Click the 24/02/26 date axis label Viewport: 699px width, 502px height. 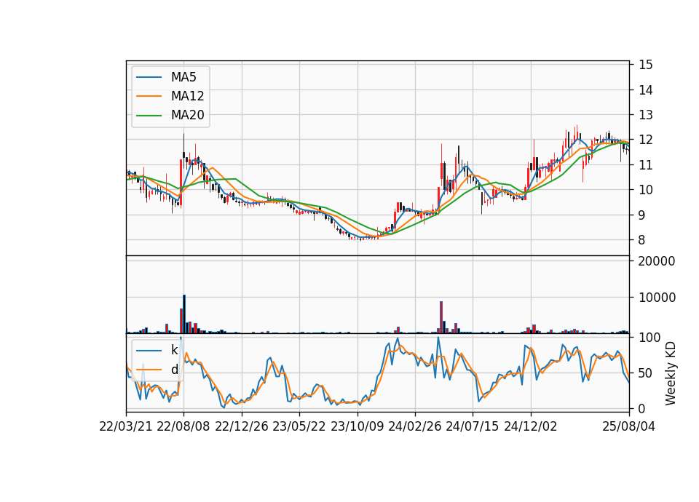[414, 426]
